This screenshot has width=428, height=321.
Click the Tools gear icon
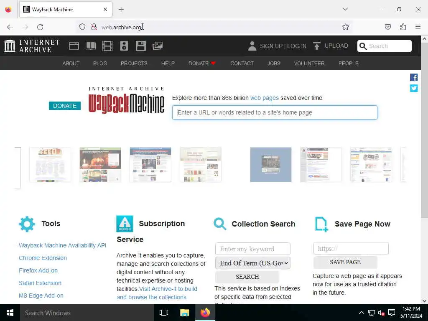pyautogui.click(x=27, y=224)
